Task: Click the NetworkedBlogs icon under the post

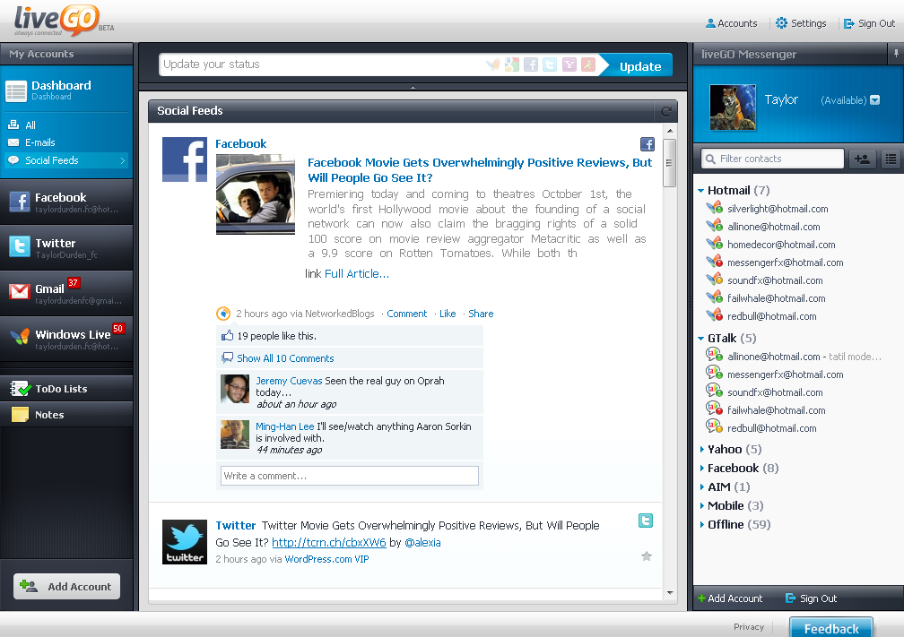Action: [223, 314]
